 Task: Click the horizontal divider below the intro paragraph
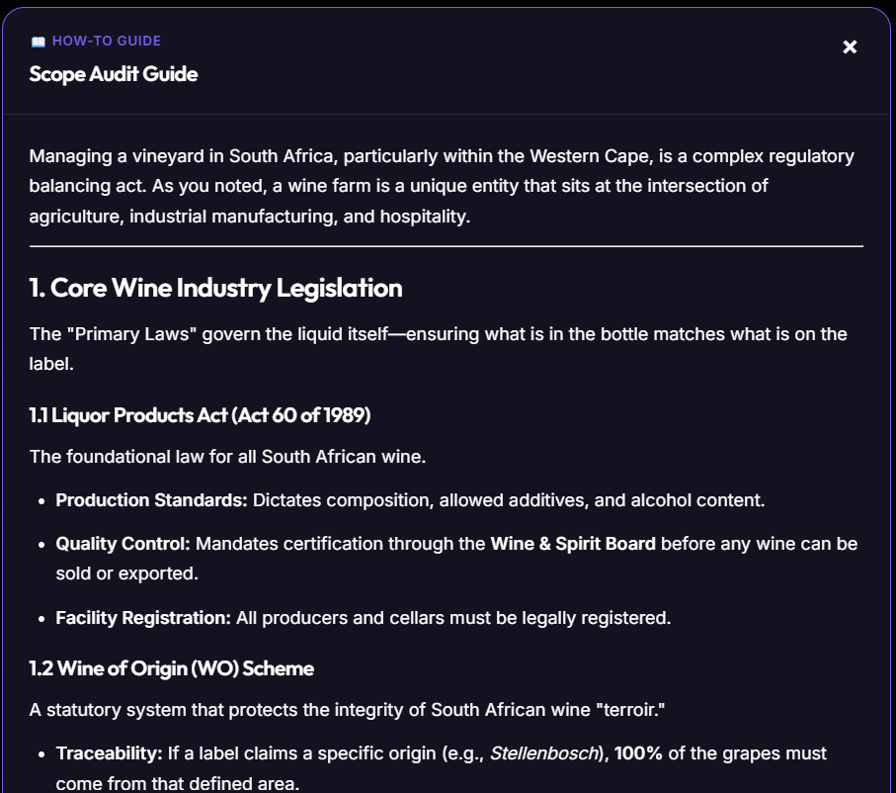tap(447, 246)
